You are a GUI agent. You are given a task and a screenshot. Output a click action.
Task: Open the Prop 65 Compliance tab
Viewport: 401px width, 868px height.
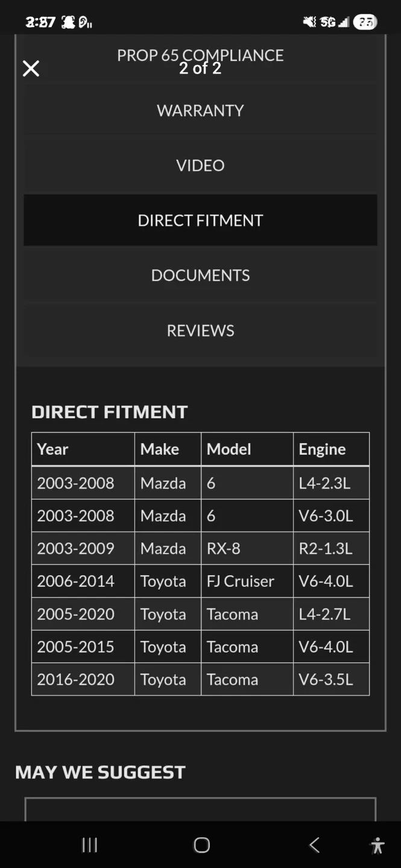200,55
